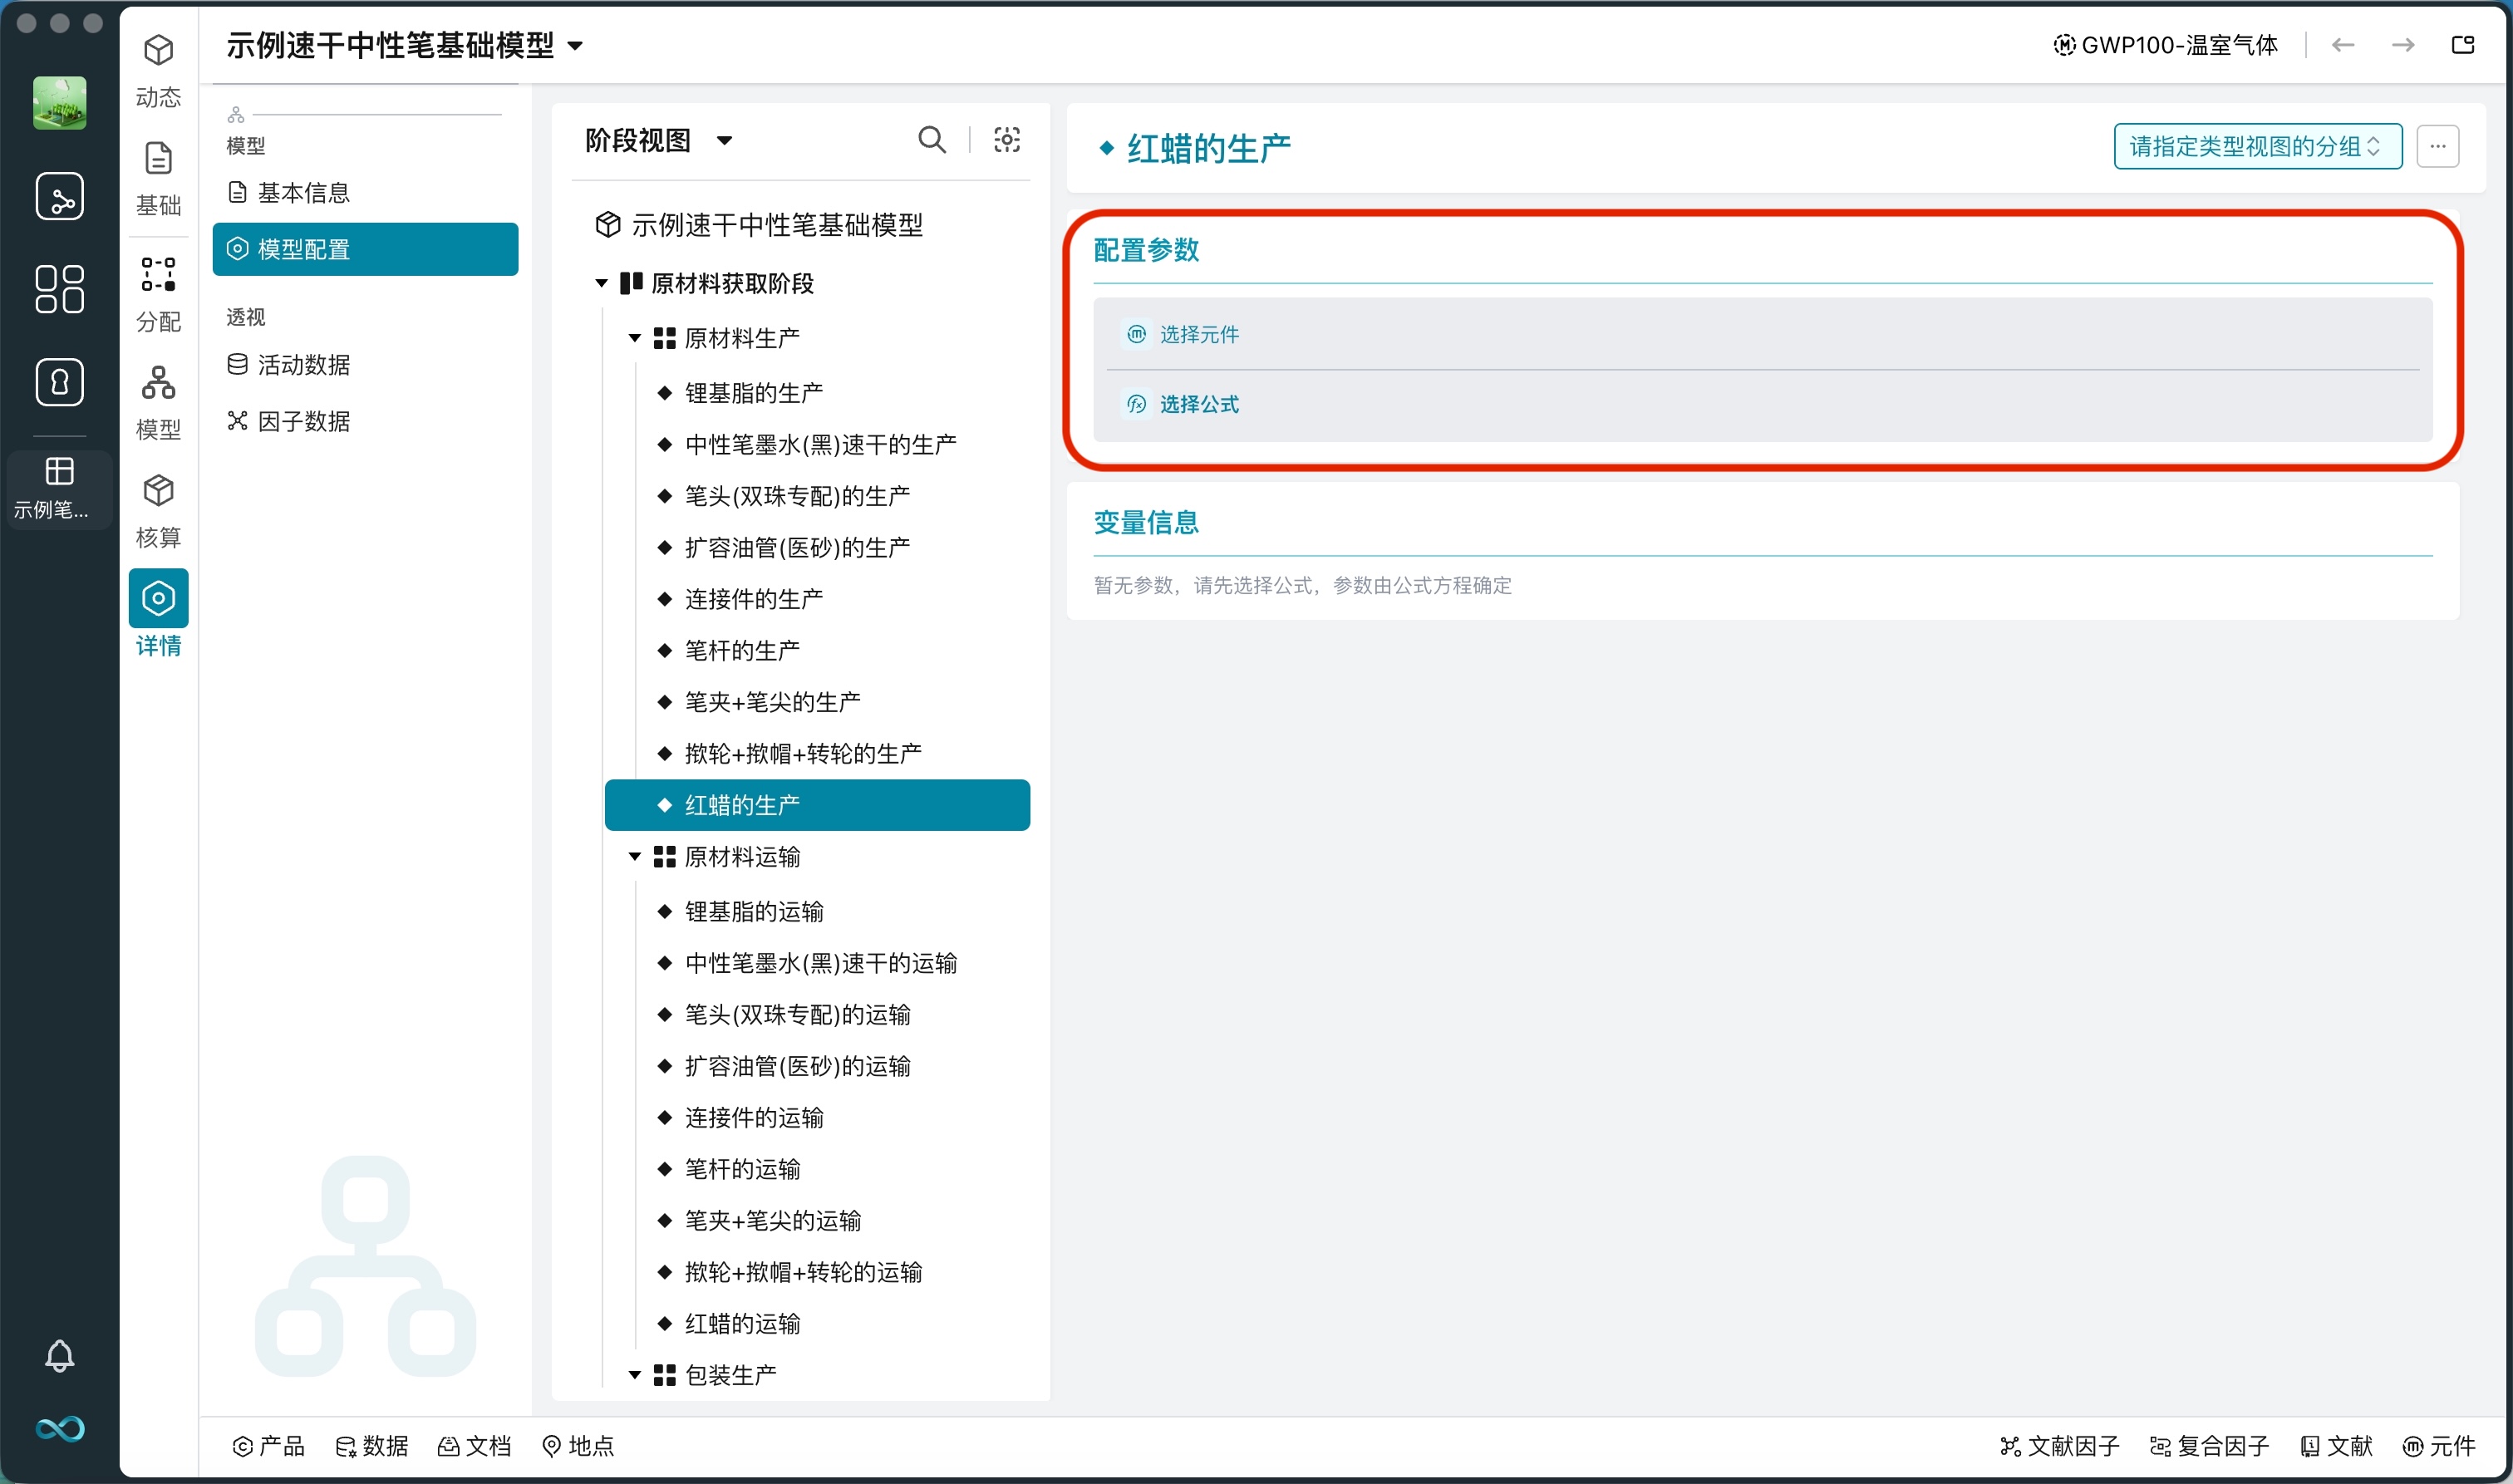Viewport: 2513px width, 1484px height.
Task: Collapse the 原材料运输 tree node
Action: [633, 856]
